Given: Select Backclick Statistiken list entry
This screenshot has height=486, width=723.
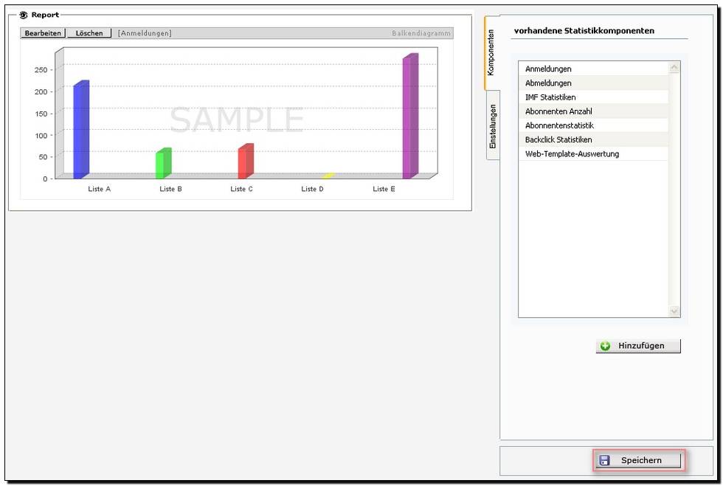Looking at the screenshot, I should (593, 139).
